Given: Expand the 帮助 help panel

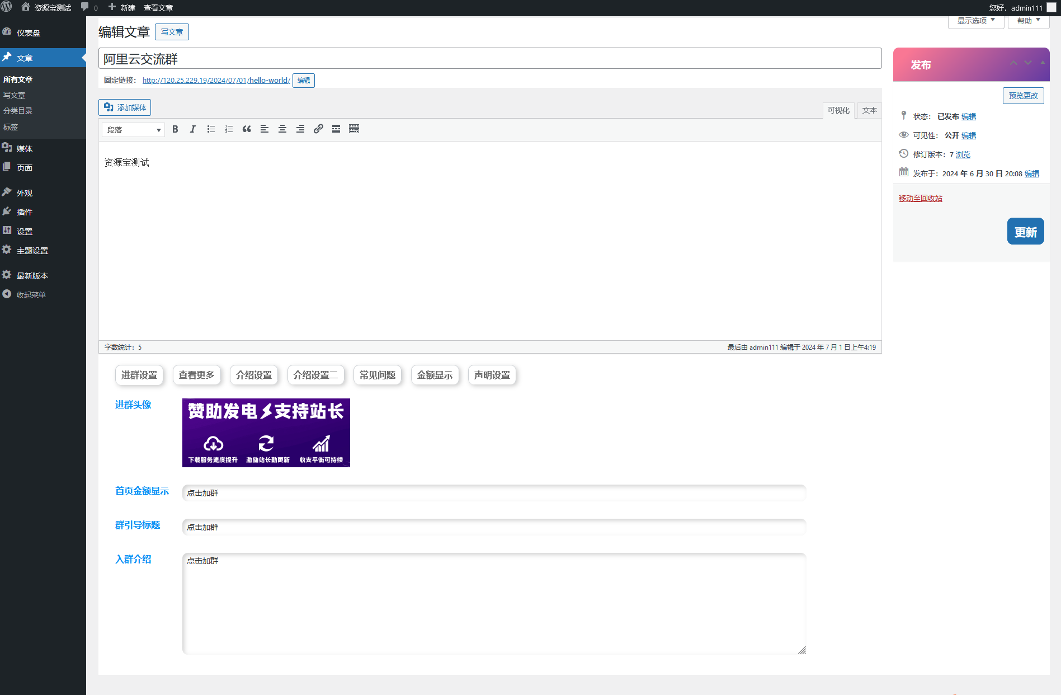Looking at the screenshot, I should click(x=1028, y=21).
